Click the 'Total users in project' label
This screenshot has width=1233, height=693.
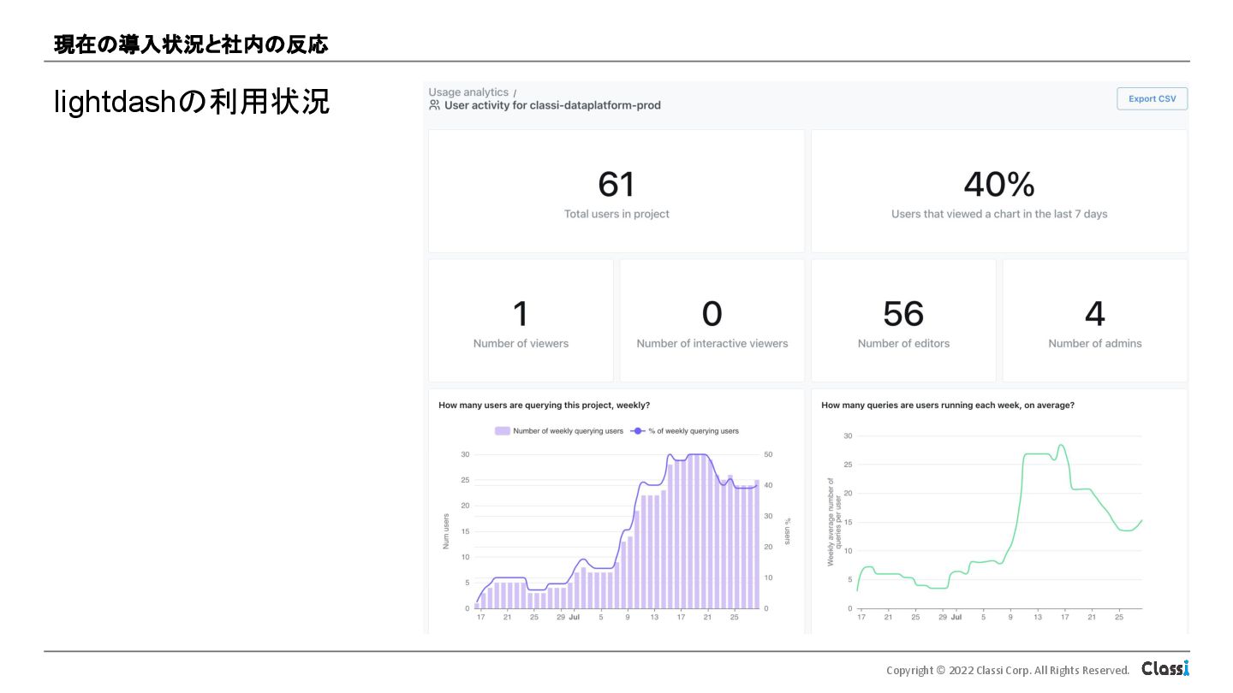[x=616, y=214]
